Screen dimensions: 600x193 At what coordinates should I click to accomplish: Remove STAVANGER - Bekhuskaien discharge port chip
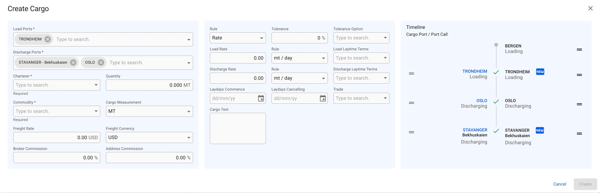73,62
